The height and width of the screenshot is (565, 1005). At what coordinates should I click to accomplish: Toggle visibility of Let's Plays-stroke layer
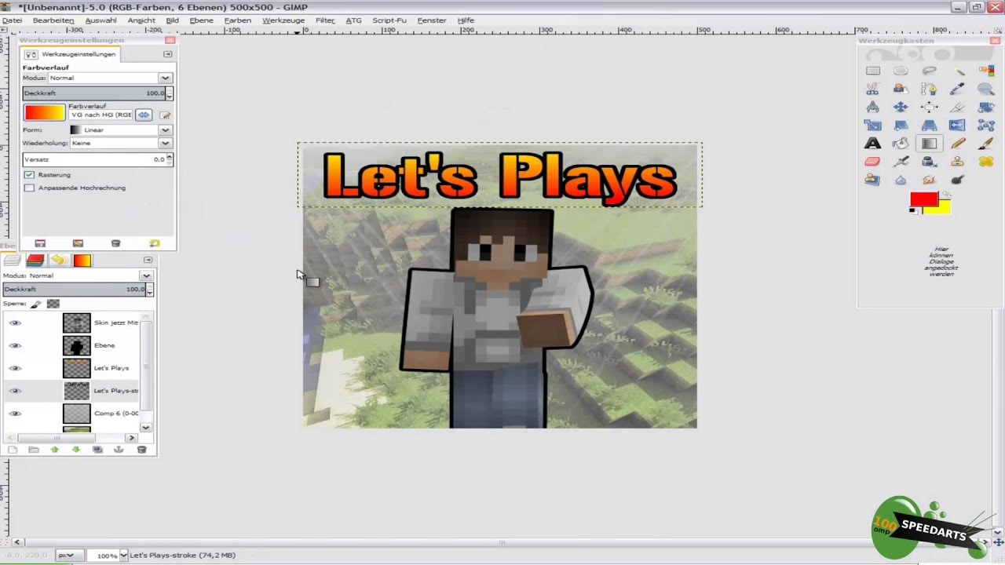coord(15,391)
